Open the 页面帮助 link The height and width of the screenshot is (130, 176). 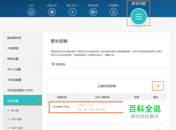click(60, 64)
